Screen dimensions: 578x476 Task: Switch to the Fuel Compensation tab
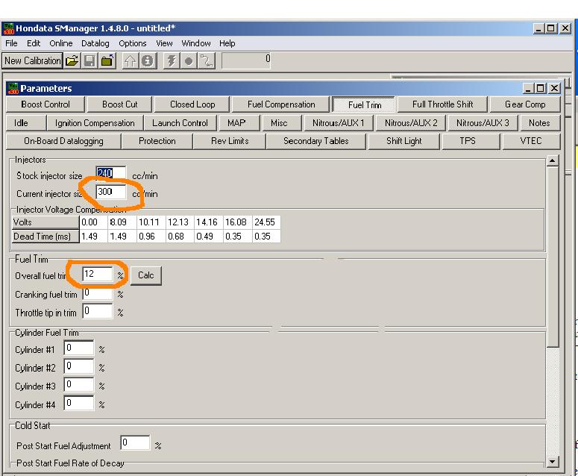tap(281, 104)
